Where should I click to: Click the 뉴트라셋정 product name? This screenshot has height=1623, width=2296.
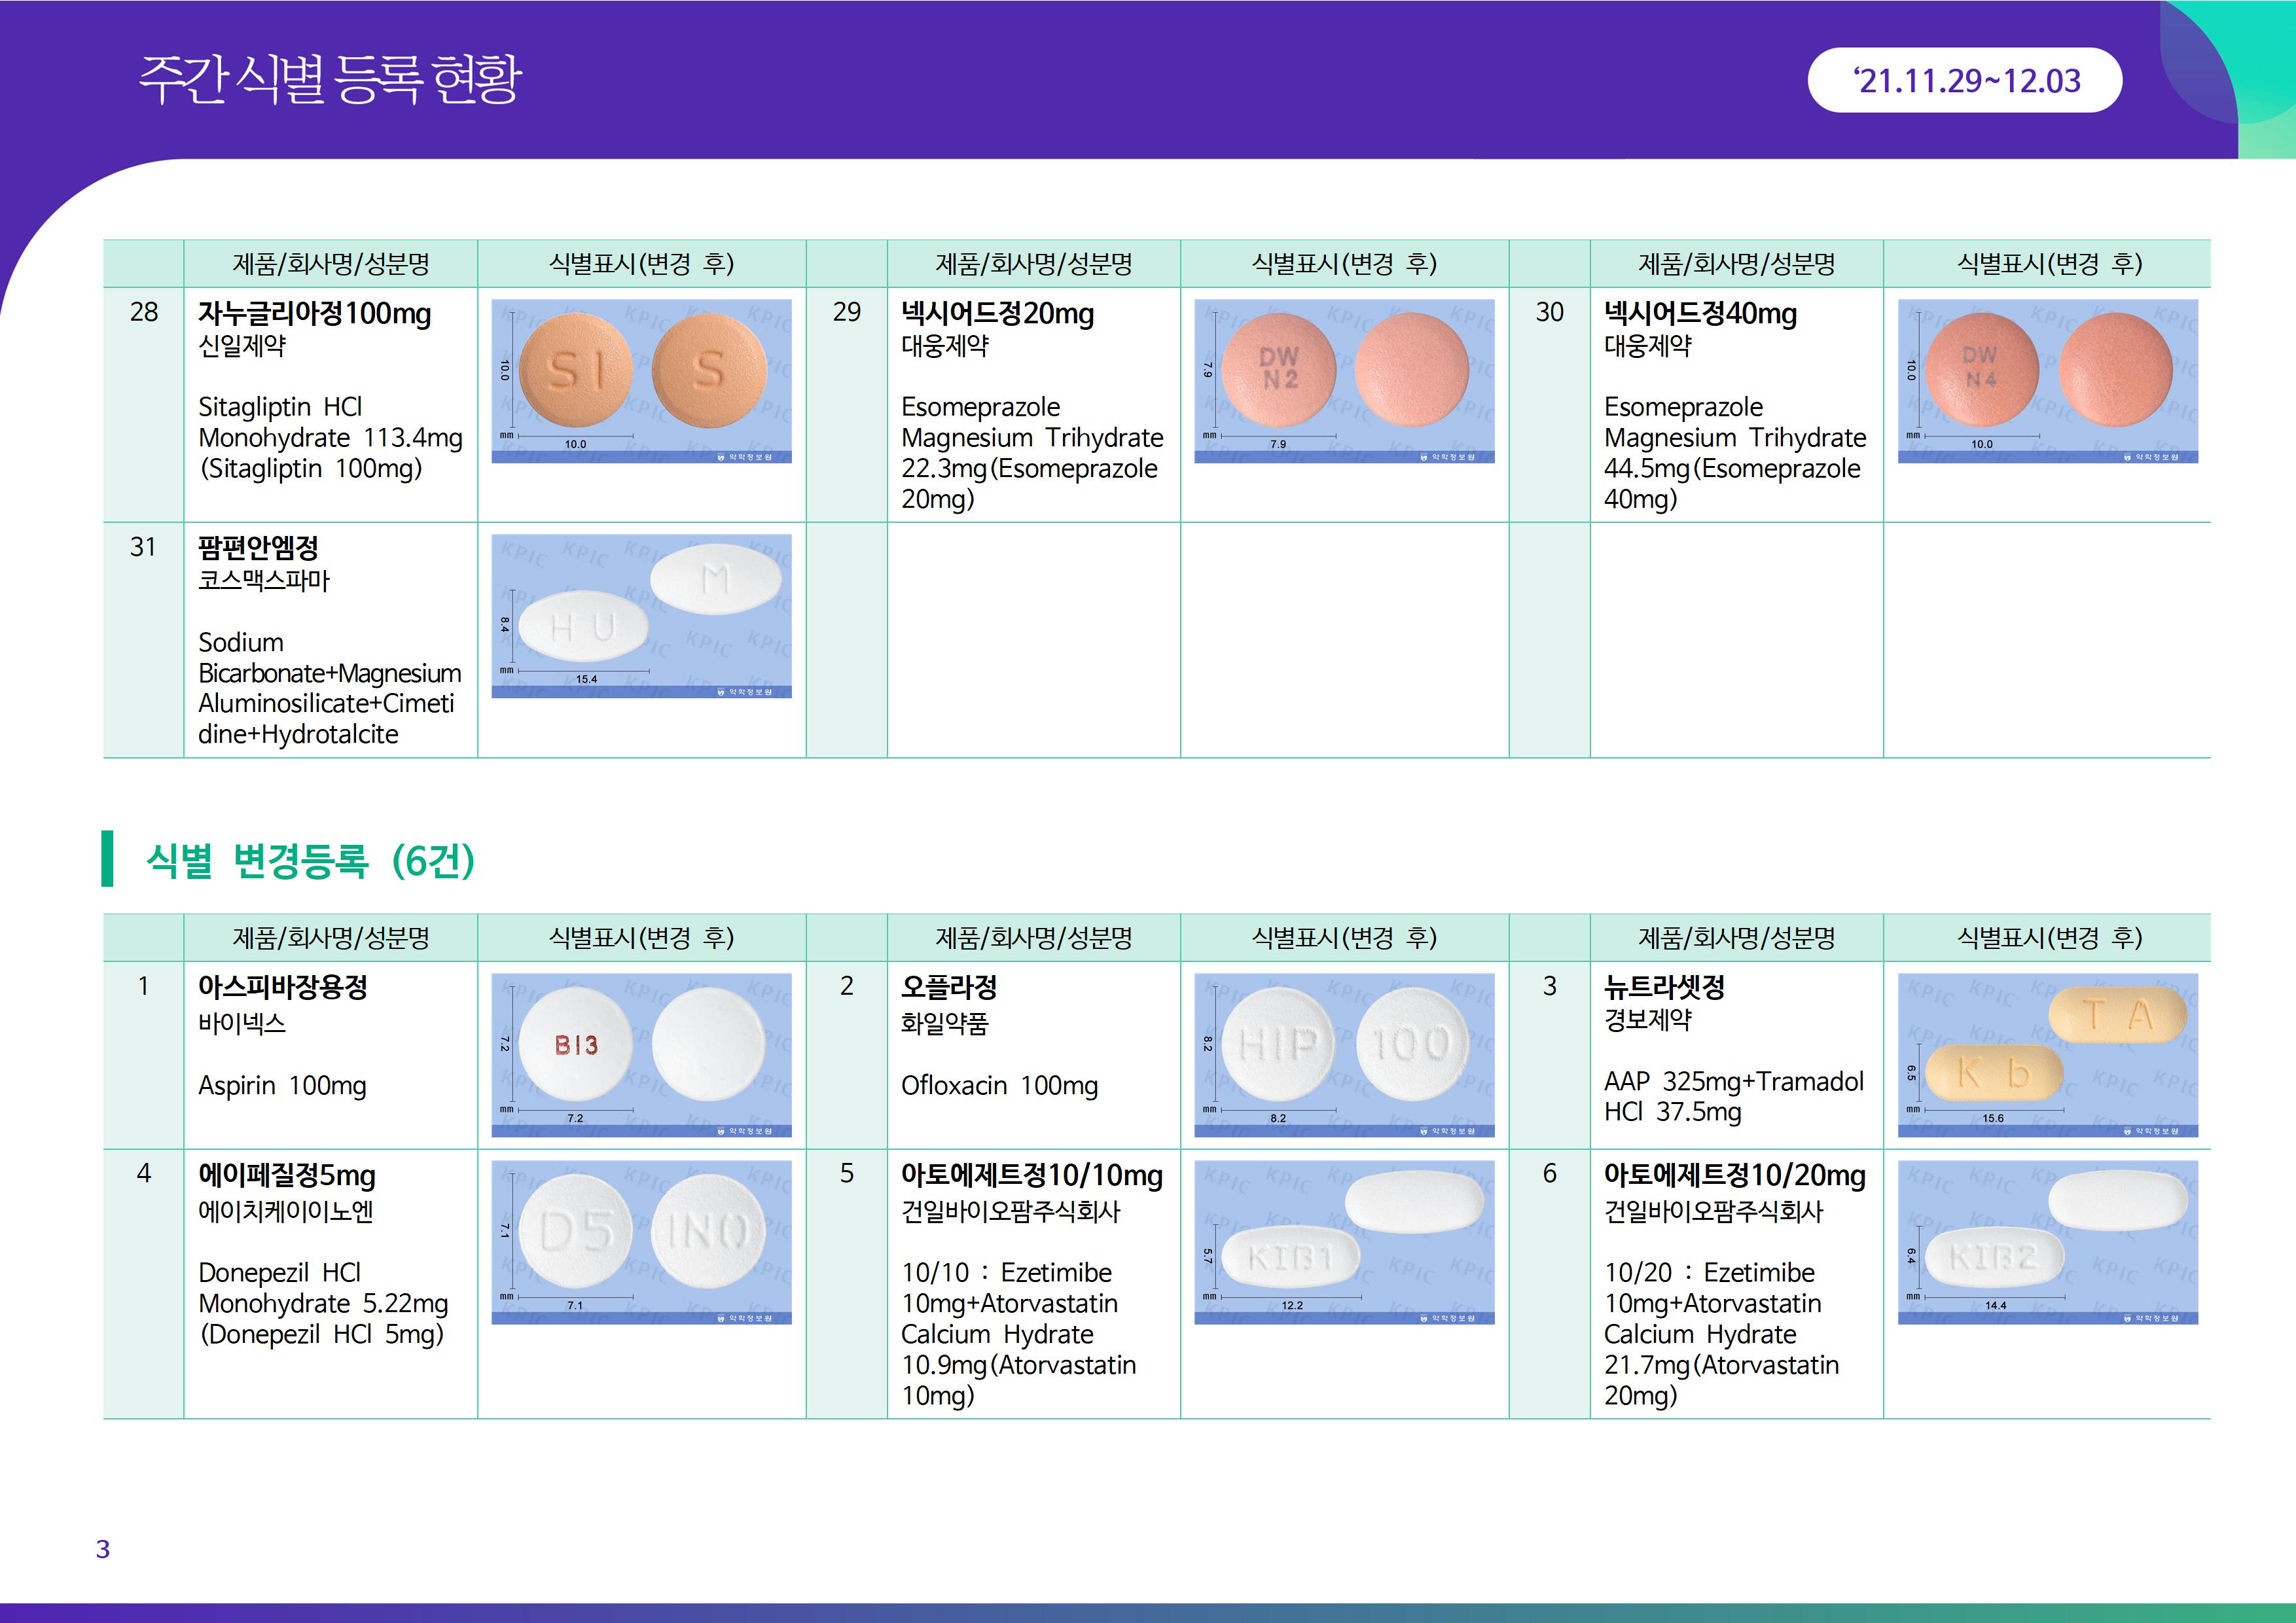pyautogui.click(x=1664, y=987)
